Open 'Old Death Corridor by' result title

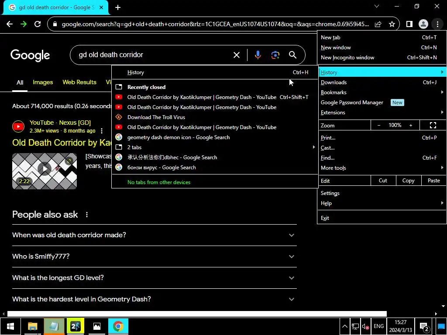pos(62,143)
